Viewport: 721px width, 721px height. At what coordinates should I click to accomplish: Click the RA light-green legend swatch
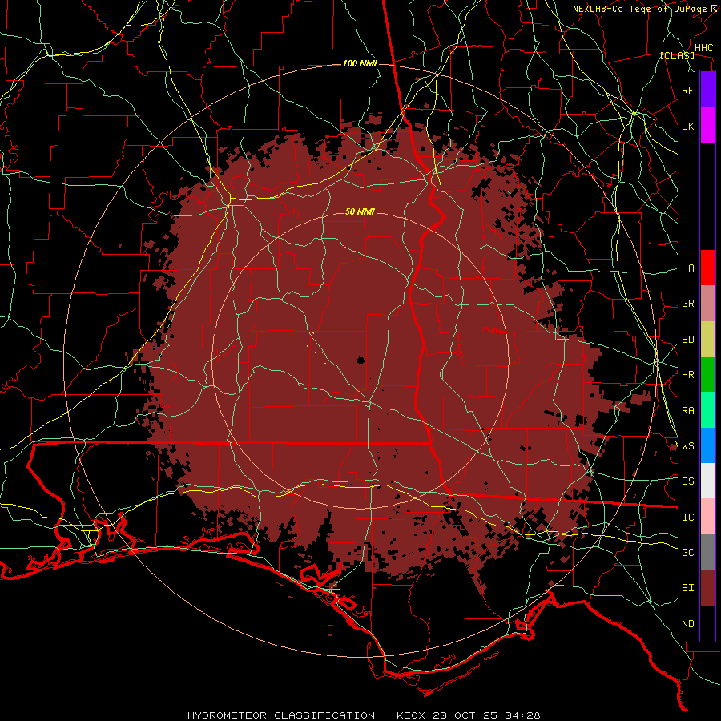pyautogui.click(x=707, y=410)
